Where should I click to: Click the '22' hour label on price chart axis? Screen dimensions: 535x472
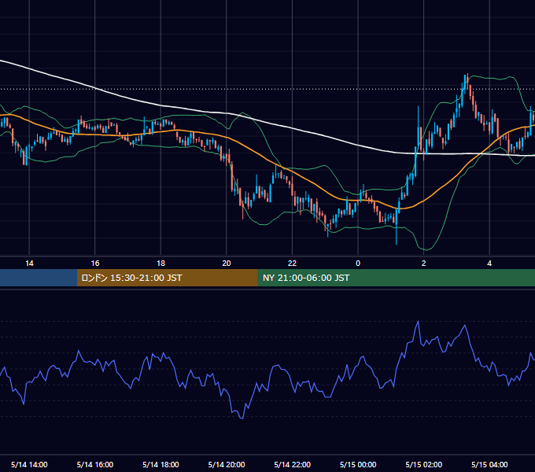click(x=293, y=264)
